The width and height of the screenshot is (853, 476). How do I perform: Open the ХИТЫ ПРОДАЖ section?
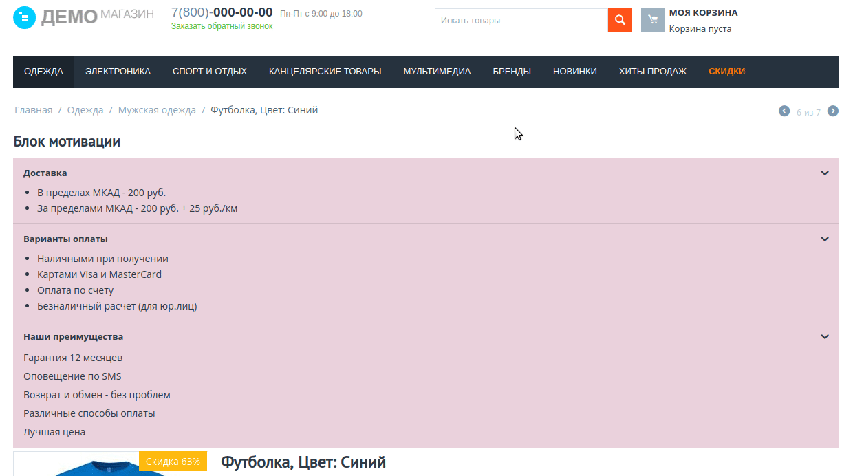tap(652, 71)
